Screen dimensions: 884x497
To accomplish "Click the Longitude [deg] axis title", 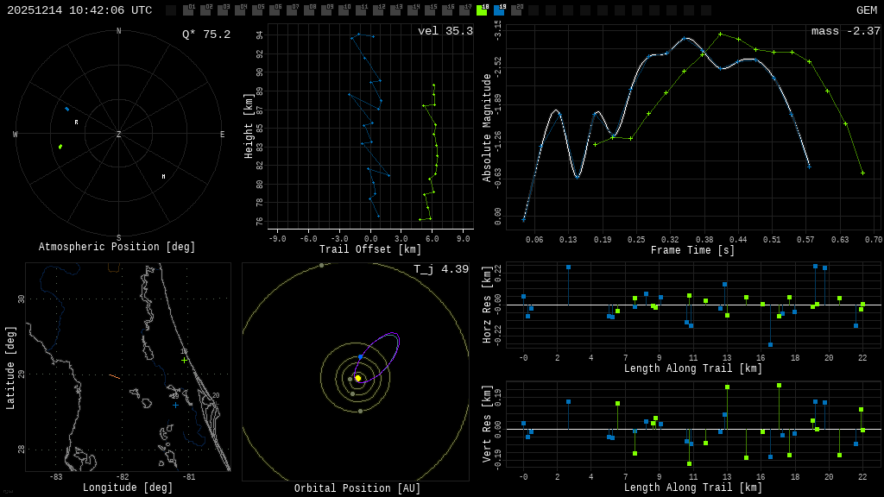I will 128,488.
